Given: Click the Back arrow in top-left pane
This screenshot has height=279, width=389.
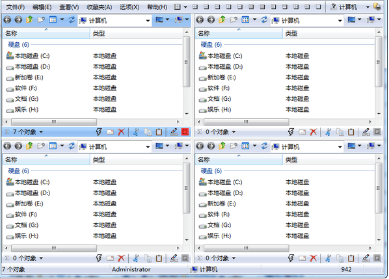Looking at the screenshot, I should click(7, 20).
